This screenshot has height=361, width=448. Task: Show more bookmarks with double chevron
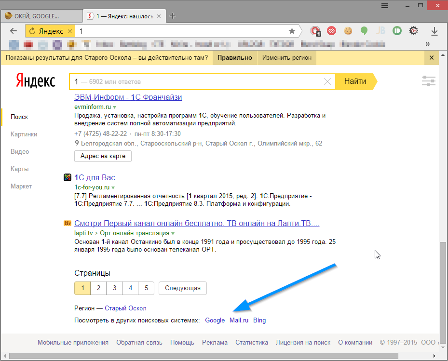tap(427, 44)
